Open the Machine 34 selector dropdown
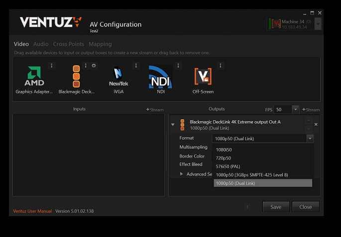Screen dimensions: 341x237 point(318,24)
